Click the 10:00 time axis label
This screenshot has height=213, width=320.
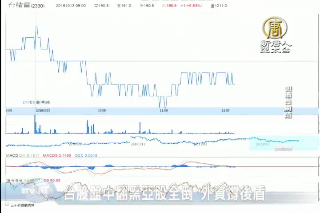pyautogui.click(x=101, y=110)
